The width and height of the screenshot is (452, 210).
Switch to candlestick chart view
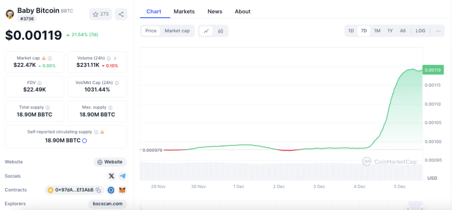220,31
